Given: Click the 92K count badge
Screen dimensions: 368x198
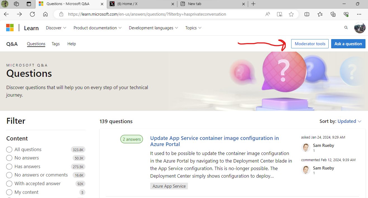Looking at the screenshot, I should pyautogui.click(x=80, y=184).
